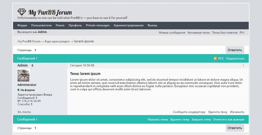Click the Сегодня 10:36:48 post timestamp
The height and width of the screenshot is (135, 262).
[82, 65]
